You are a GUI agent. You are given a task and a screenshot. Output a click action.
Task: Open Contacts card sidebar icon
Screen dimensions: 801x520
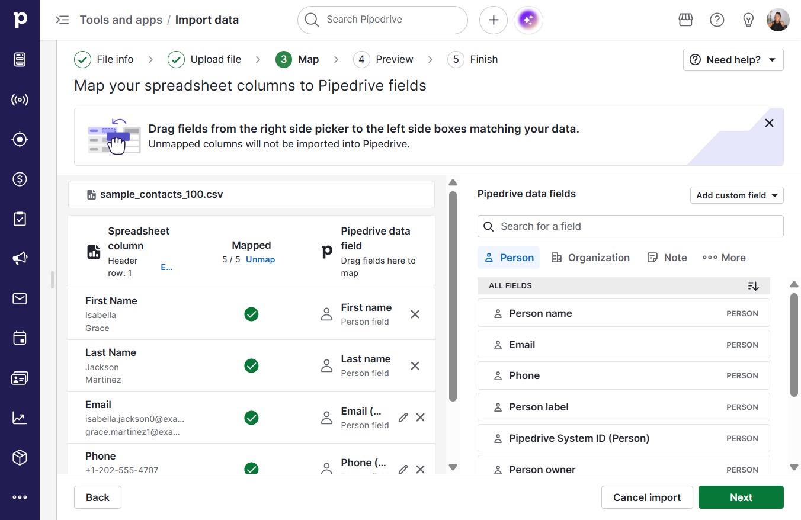tap(20, 378)
